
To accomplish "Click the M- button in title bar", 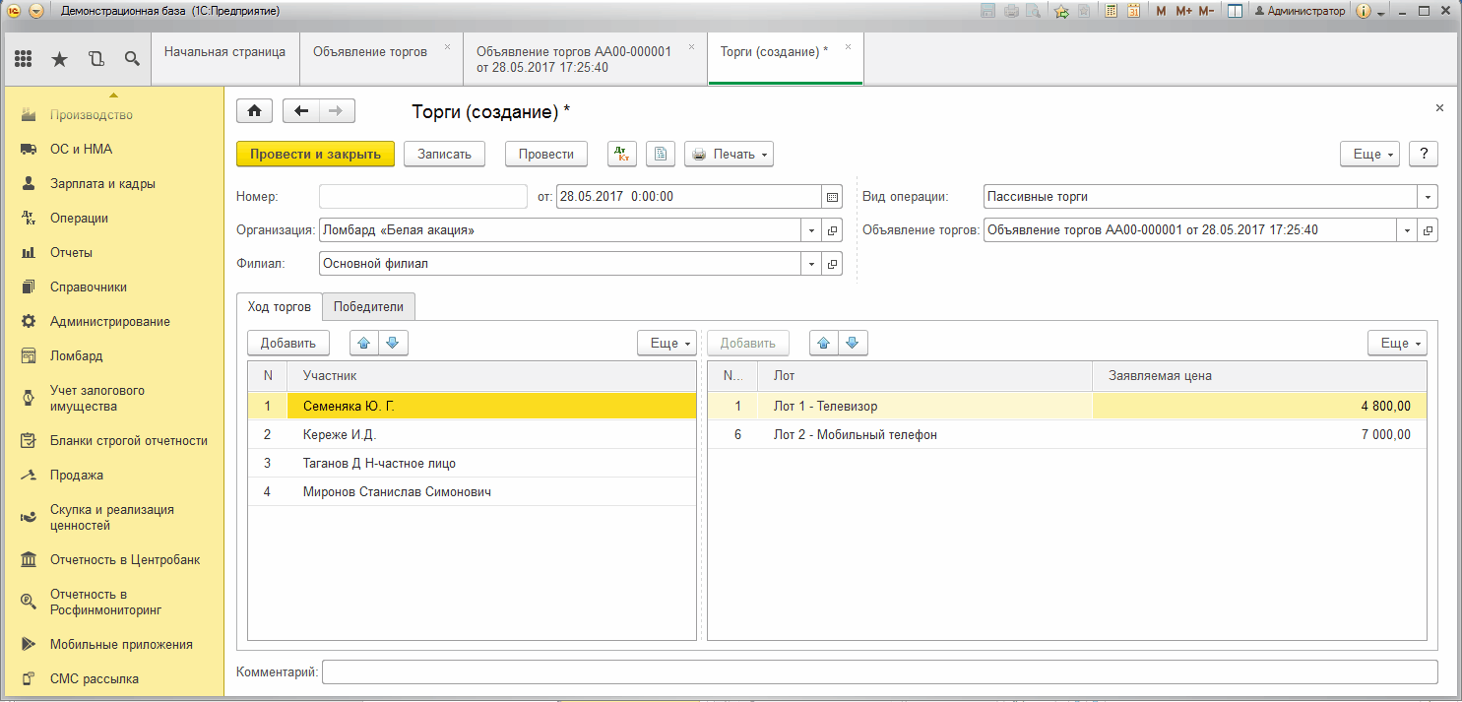I will click(1206, 11).
